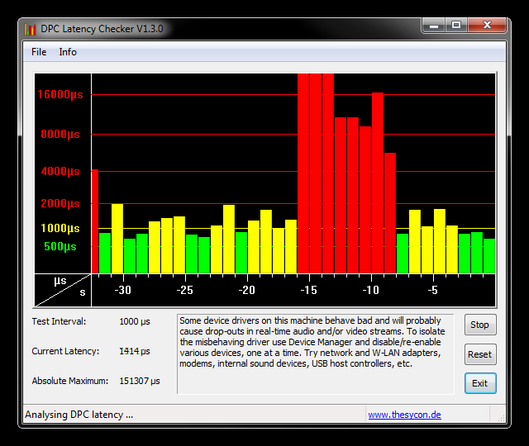Click the -25 time axis label
Image resolution: width=529 pixels, height=446 pixels.
(x=184, y=290)
